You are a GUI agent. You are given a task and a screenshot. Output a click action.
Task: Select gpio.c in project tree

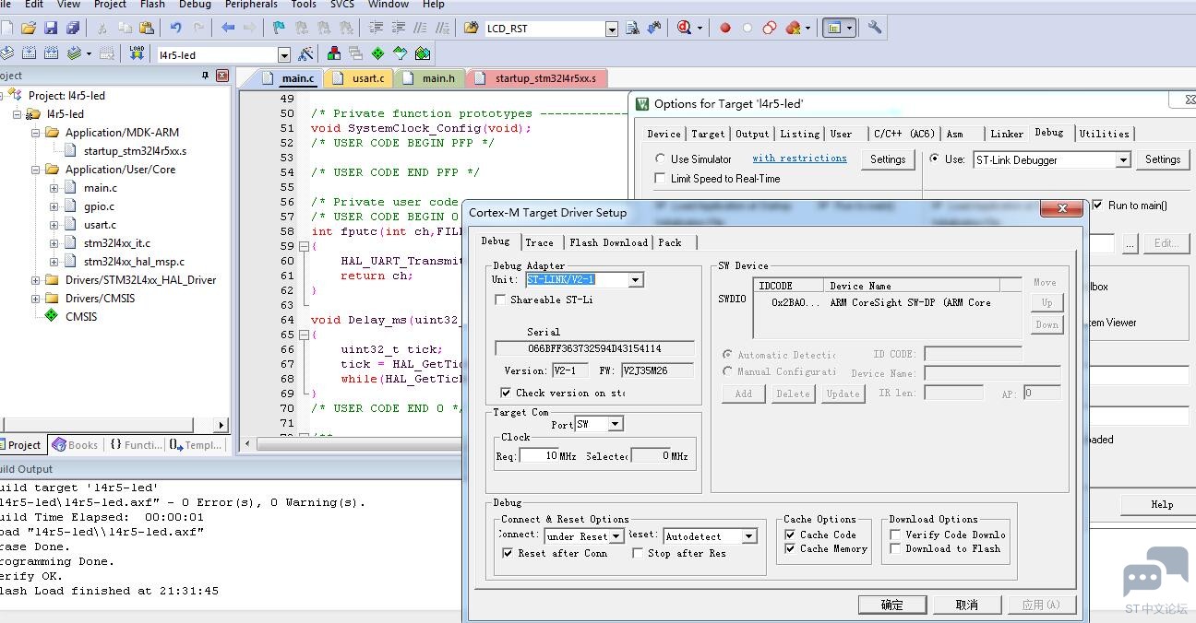pyautogui.click(x=99, y=206)
